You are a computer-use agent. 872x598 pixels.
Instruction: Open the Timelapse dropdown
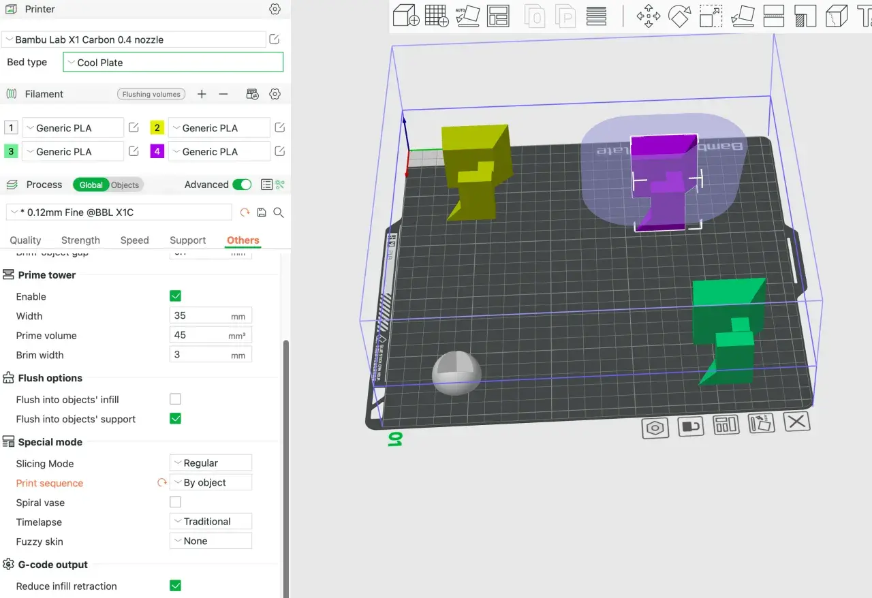pos(211,522)
